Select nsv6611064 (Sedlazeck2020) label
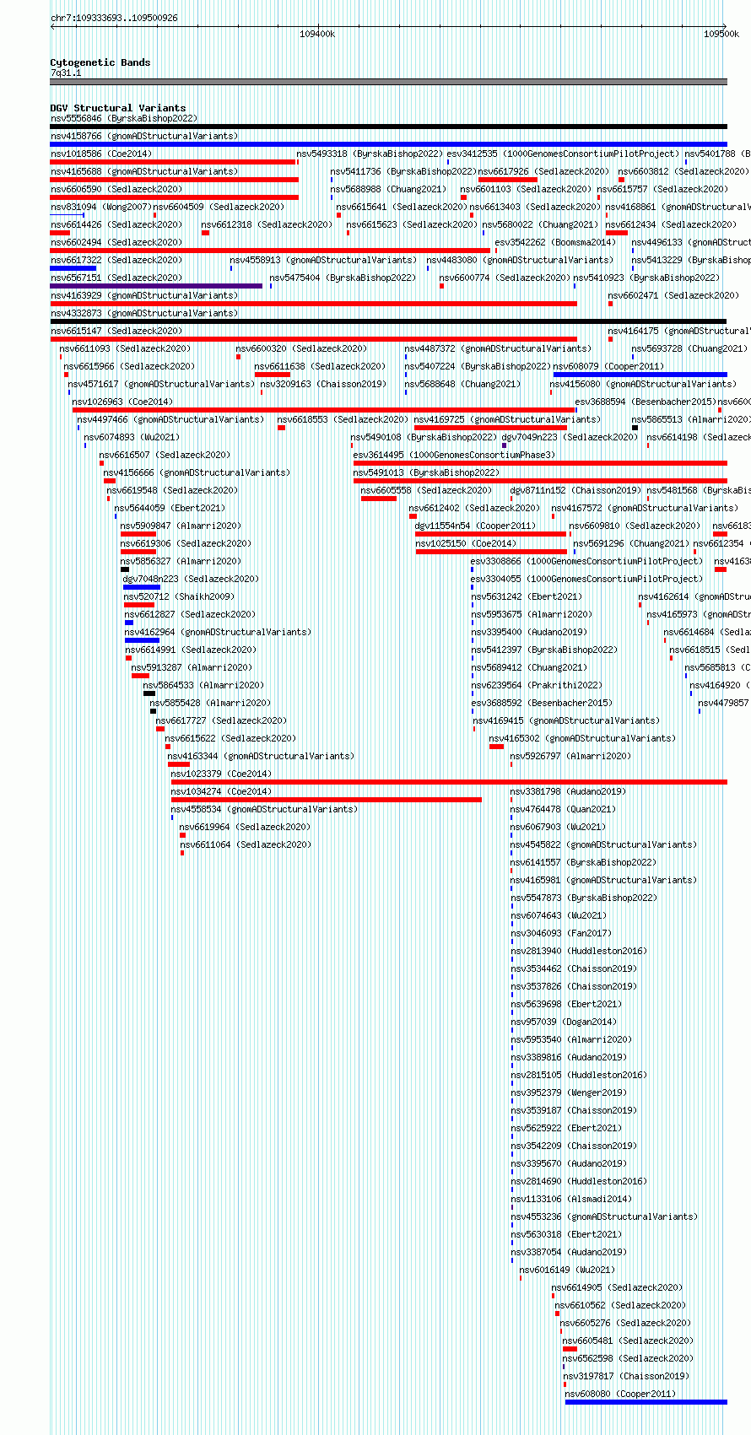 tap(246, 845)
